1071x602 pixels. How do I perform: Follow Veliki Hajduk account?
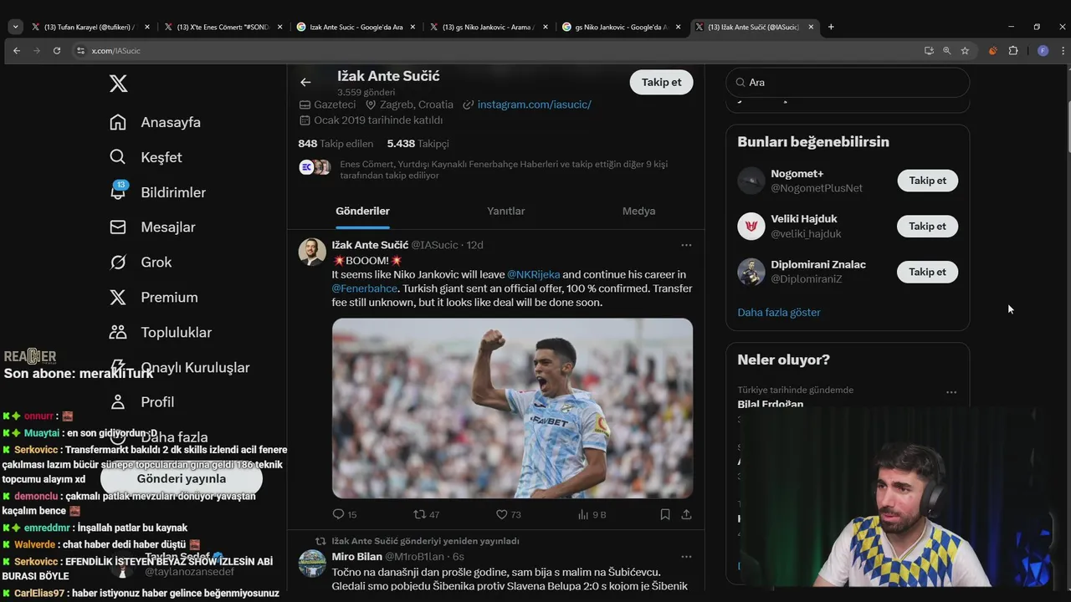(x=927, y=227)
